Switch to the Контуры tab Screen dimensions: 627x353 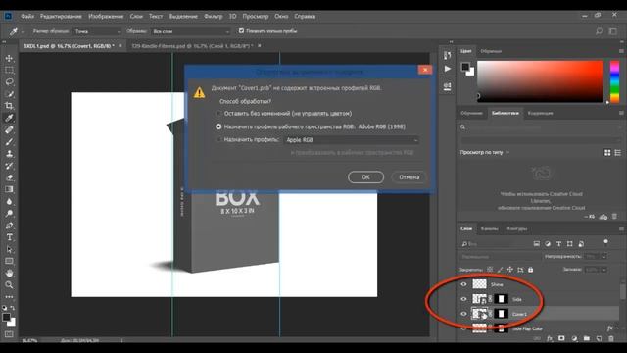point(517,228)
